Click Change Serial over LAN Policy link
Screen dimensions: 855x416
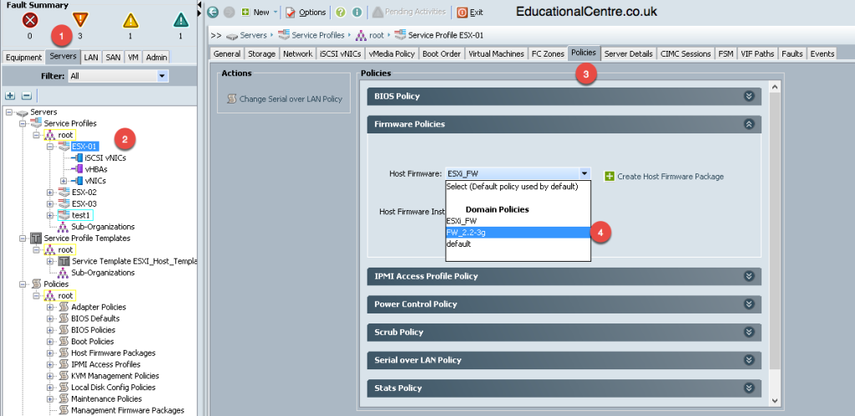coord(291,99)
